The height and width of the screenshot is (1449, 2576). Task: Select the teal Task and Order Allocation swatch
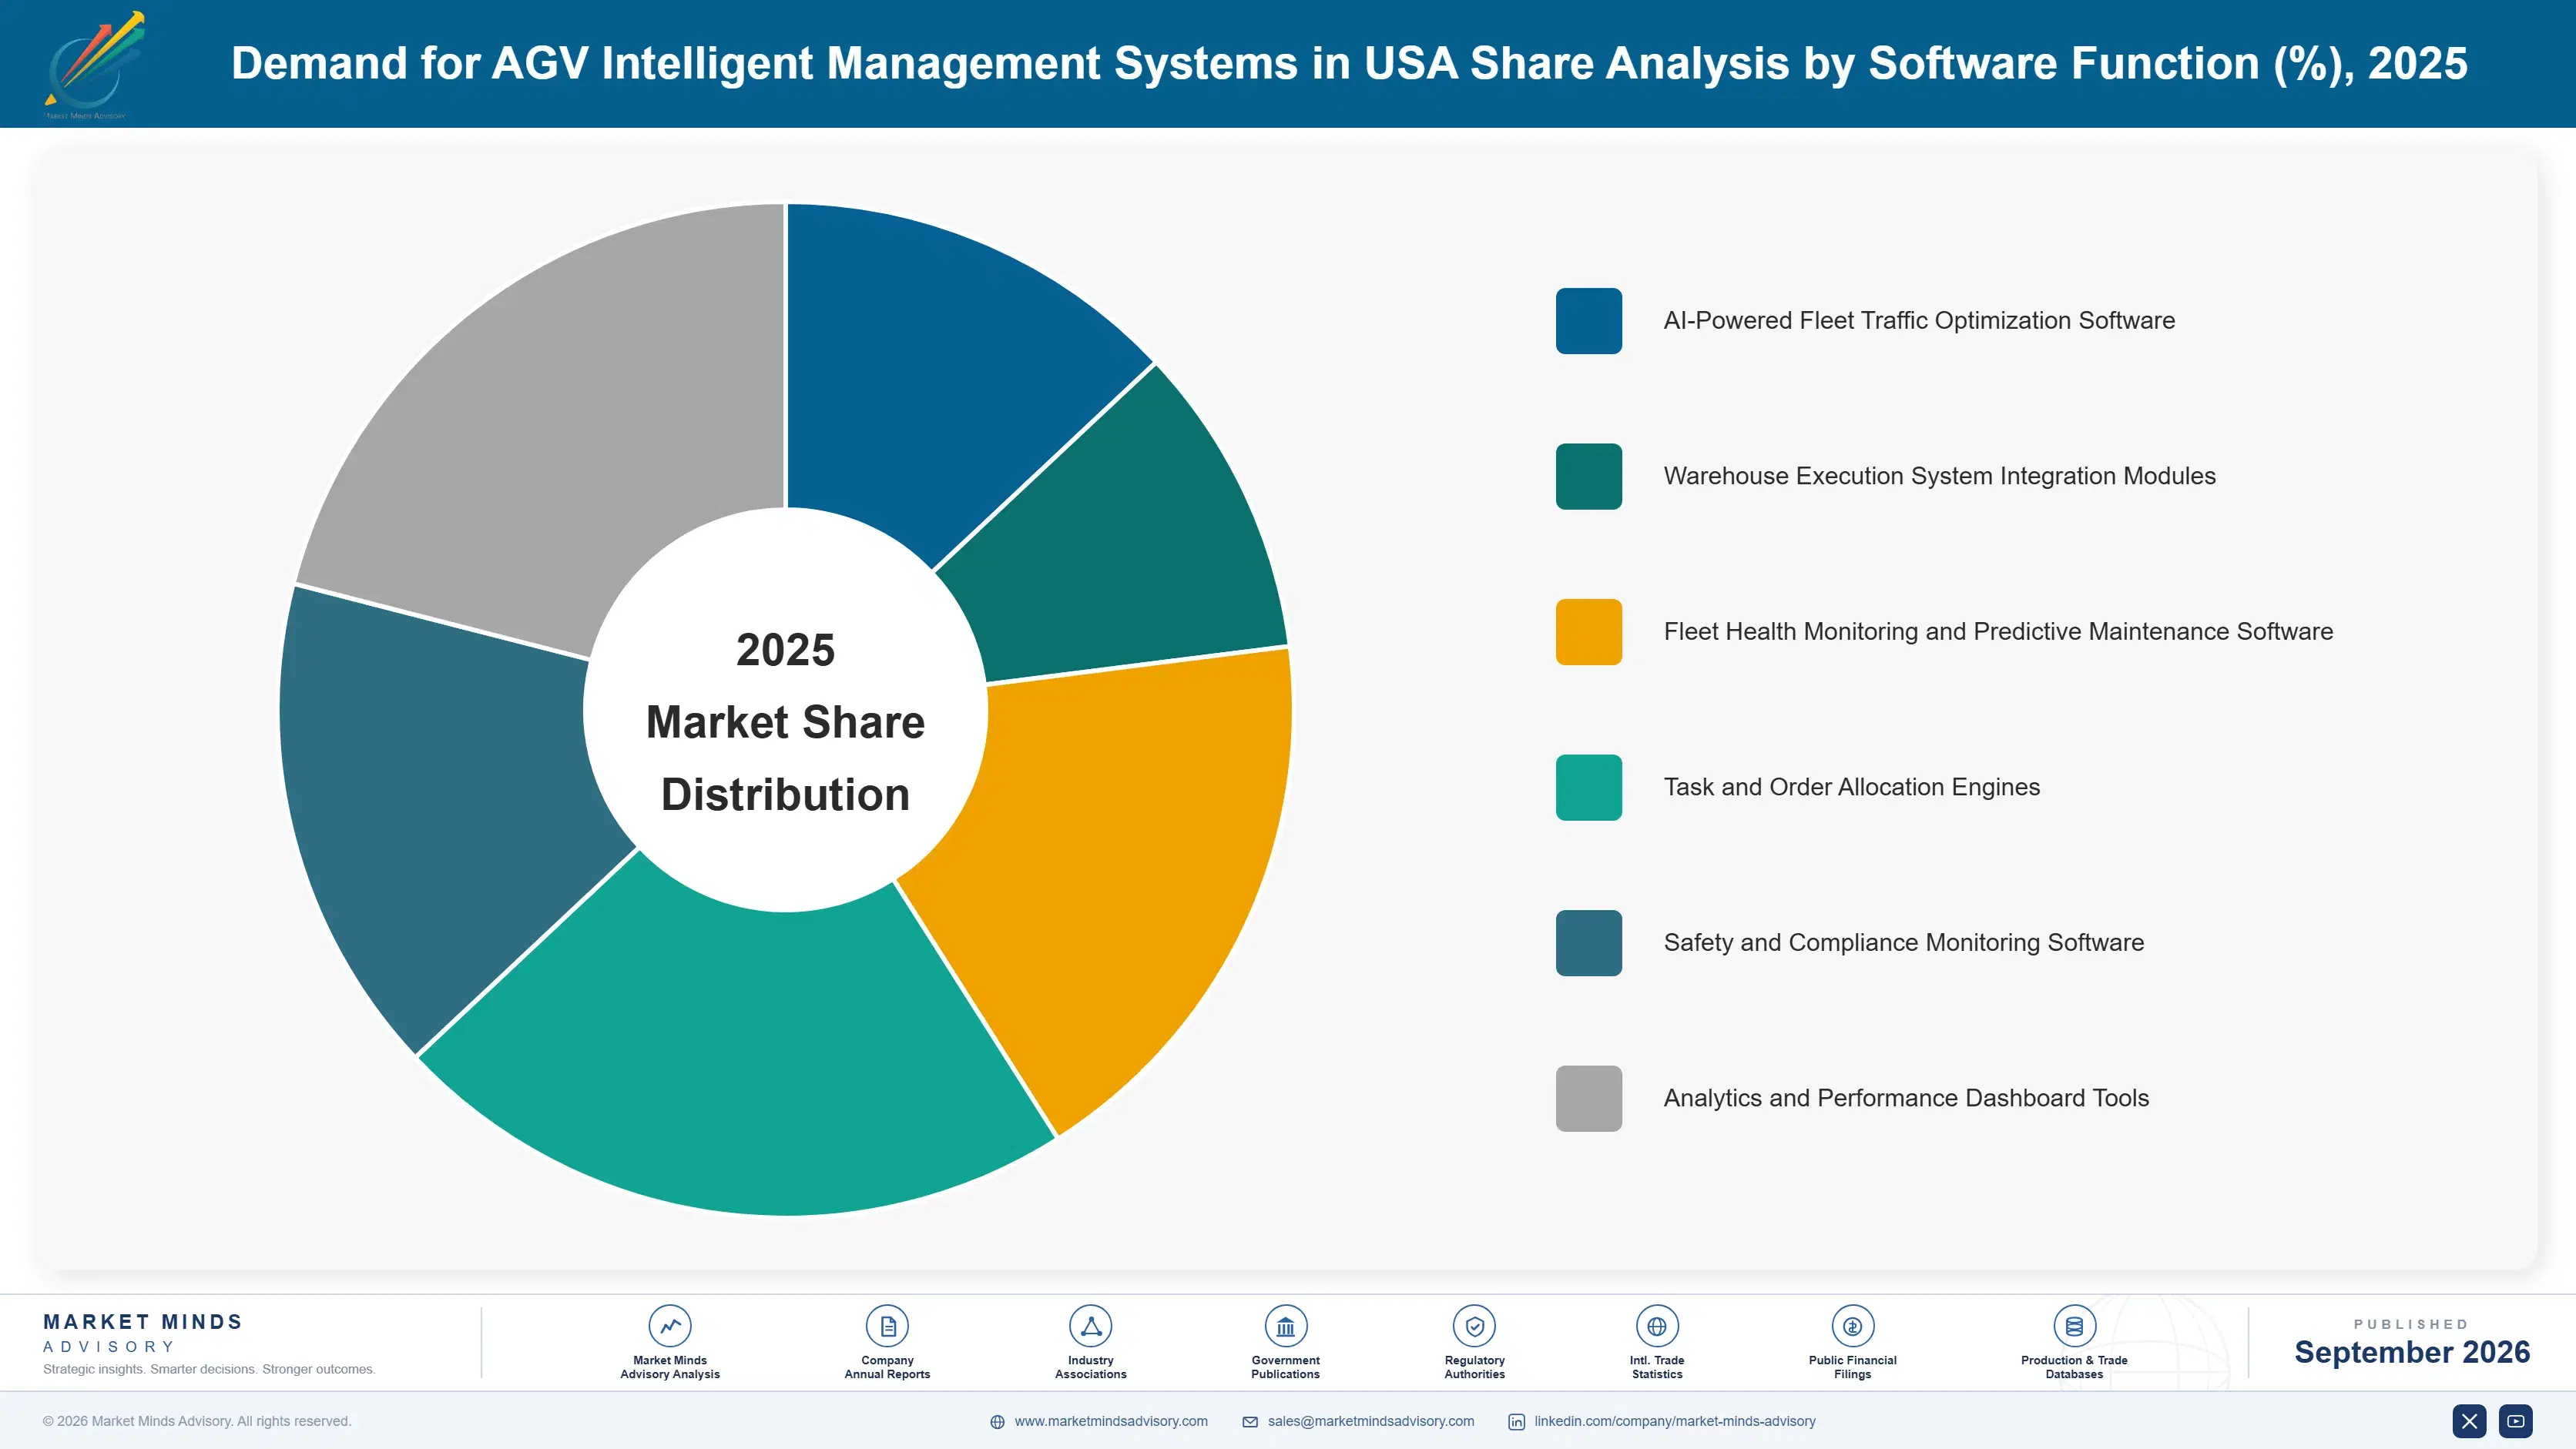pos(1589,788)
